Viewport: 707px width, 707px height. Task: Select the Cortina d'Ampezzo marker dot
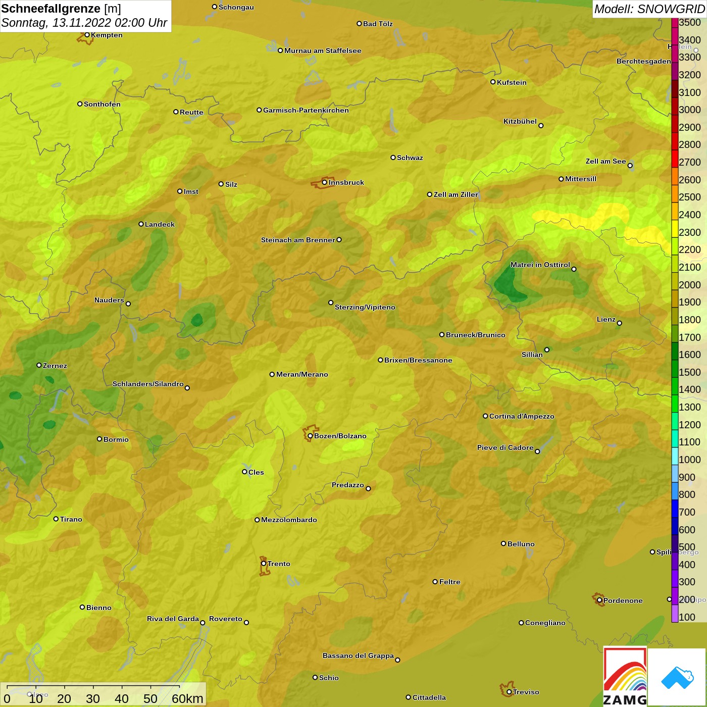click(x=485, y=416)
